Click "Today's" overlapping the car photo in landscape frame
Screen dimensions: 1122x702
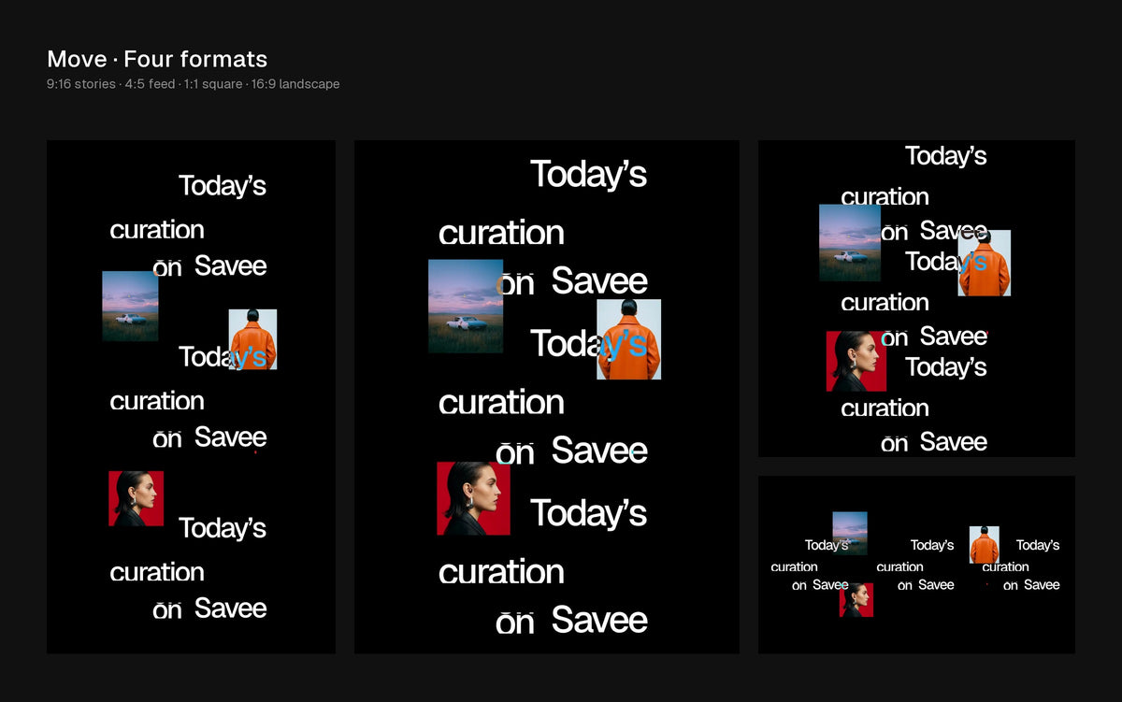point(827,545)
